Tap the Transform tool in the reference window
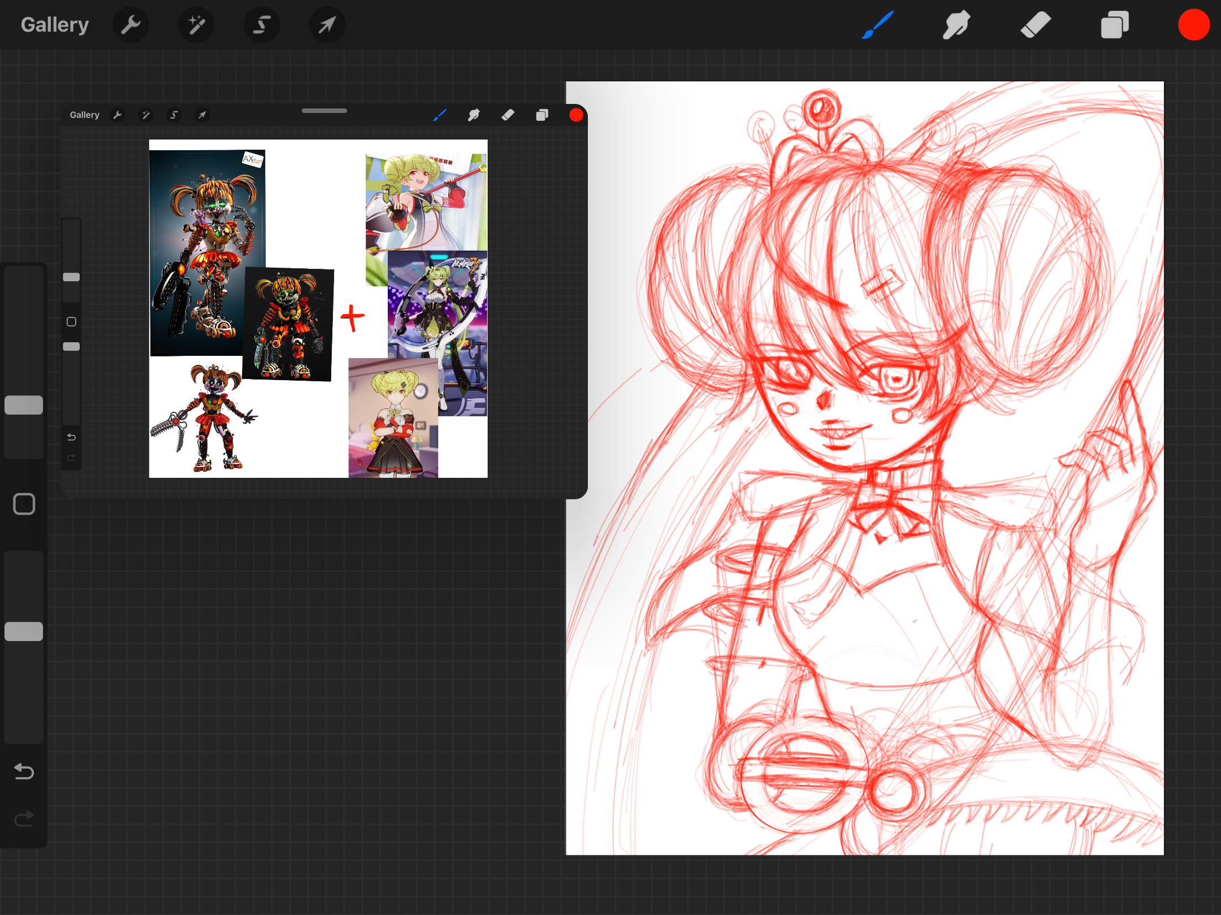This screenshot has height=915, width=1221. [x=202, y=115]
